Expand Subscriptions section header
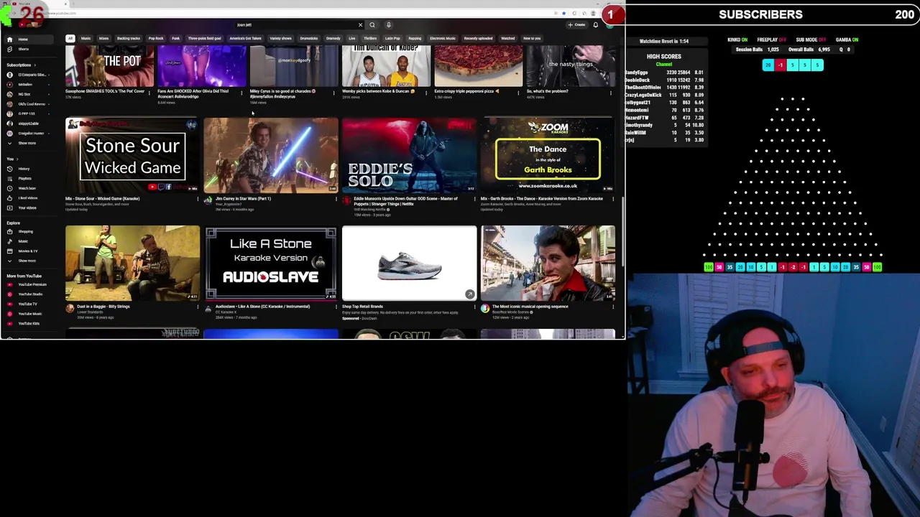Screen dimensions: 920x517 coord(20,65)
